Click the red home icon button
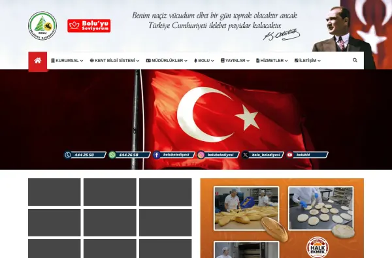The image size is (392, 258). [38, 61]
